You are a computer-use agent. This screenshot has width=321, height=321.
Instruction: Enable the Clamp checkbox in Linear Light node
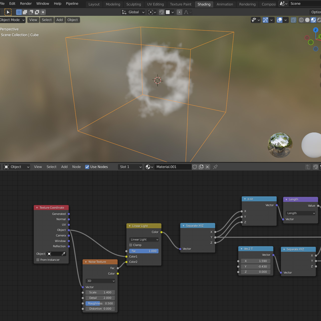(x=131, y=245)
